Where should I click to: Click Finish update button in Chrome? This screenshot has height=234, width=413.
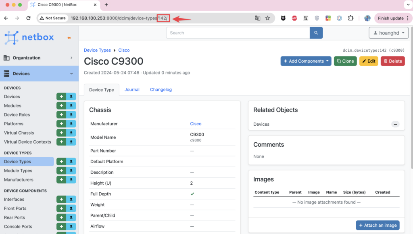pos(393,18)
